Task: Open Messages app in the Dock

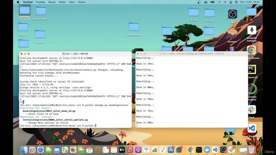Action: (49, 150)
